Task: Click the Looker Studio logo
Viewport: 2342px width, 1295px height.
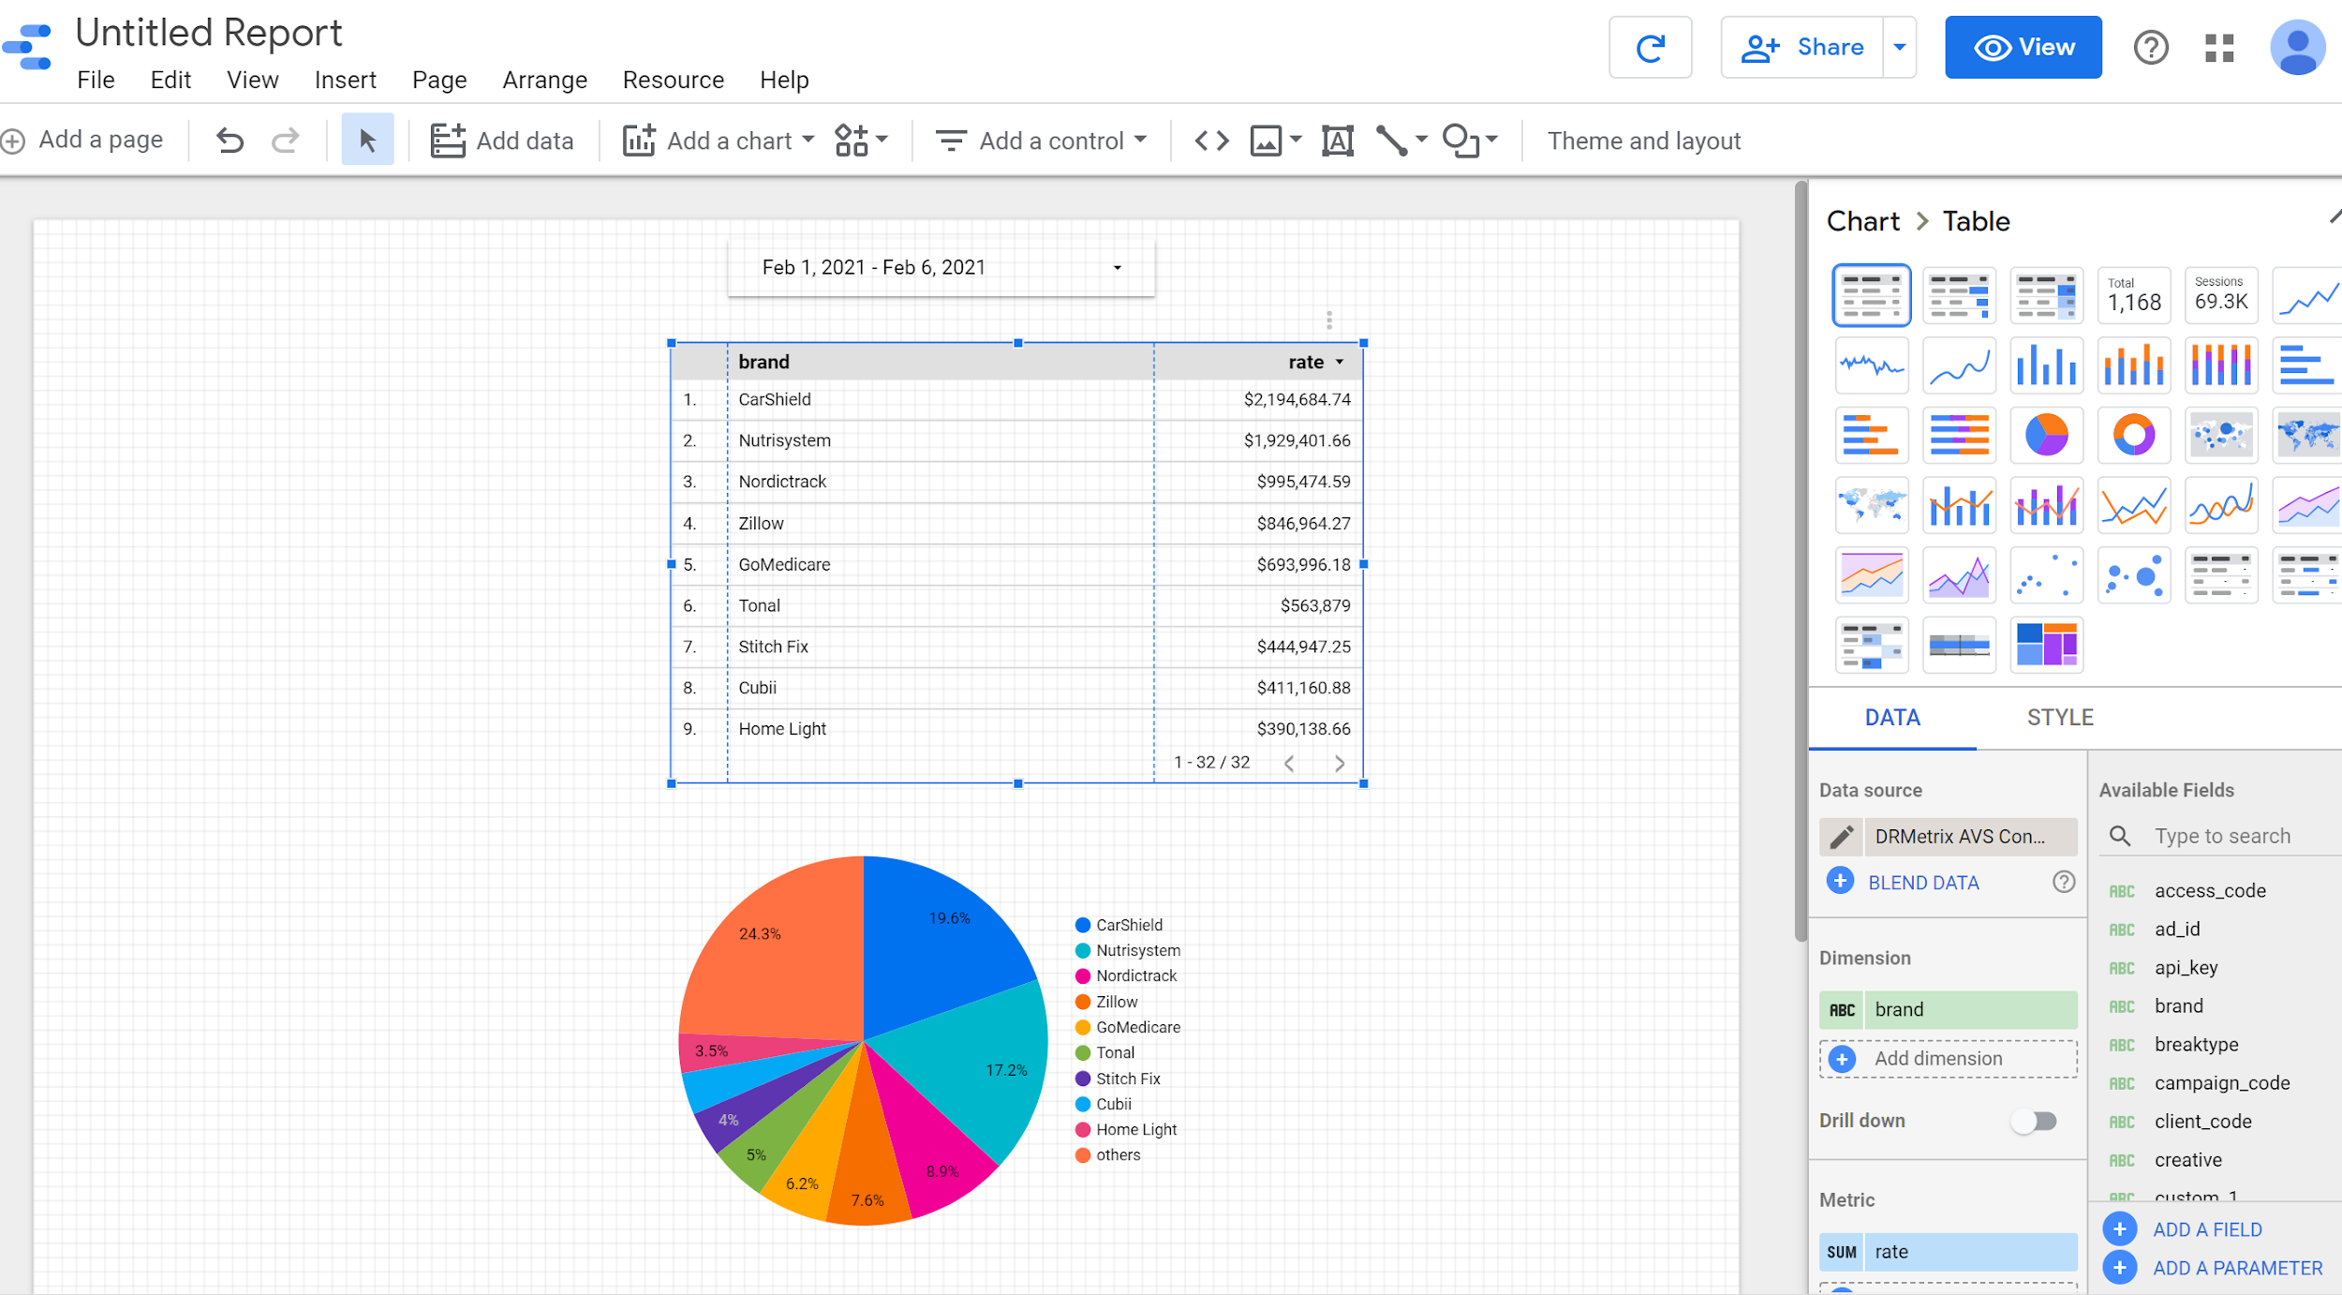Action: pyautogui.click(x=27, y=47)
